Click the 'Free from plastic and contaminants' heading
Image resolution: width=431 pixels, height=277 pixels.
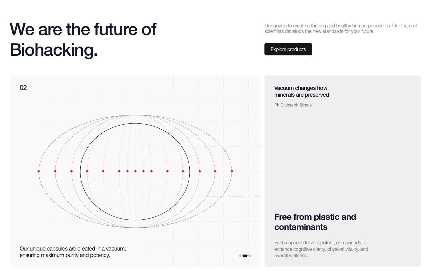click(x=315, y=222)
